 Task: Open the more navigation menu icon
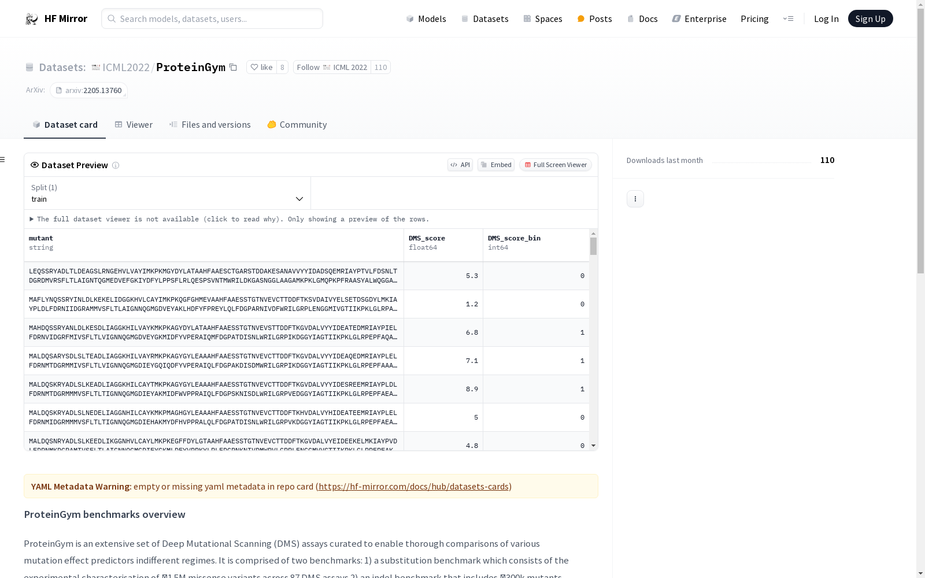tap(788, 18)
